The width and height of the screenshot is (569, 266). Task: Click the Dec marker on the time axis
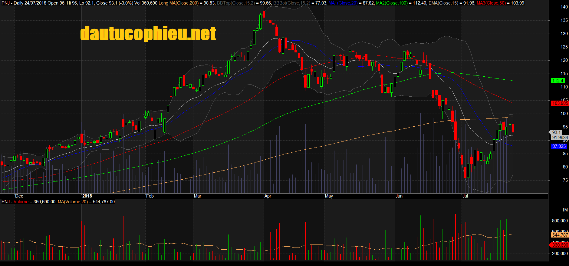click(x=19, y=196)
